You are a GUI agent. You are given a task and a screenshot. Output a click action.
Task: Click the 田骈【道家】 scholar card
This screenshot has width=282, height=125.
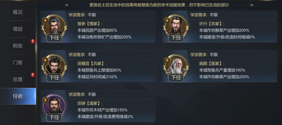[x=110, y=106]
